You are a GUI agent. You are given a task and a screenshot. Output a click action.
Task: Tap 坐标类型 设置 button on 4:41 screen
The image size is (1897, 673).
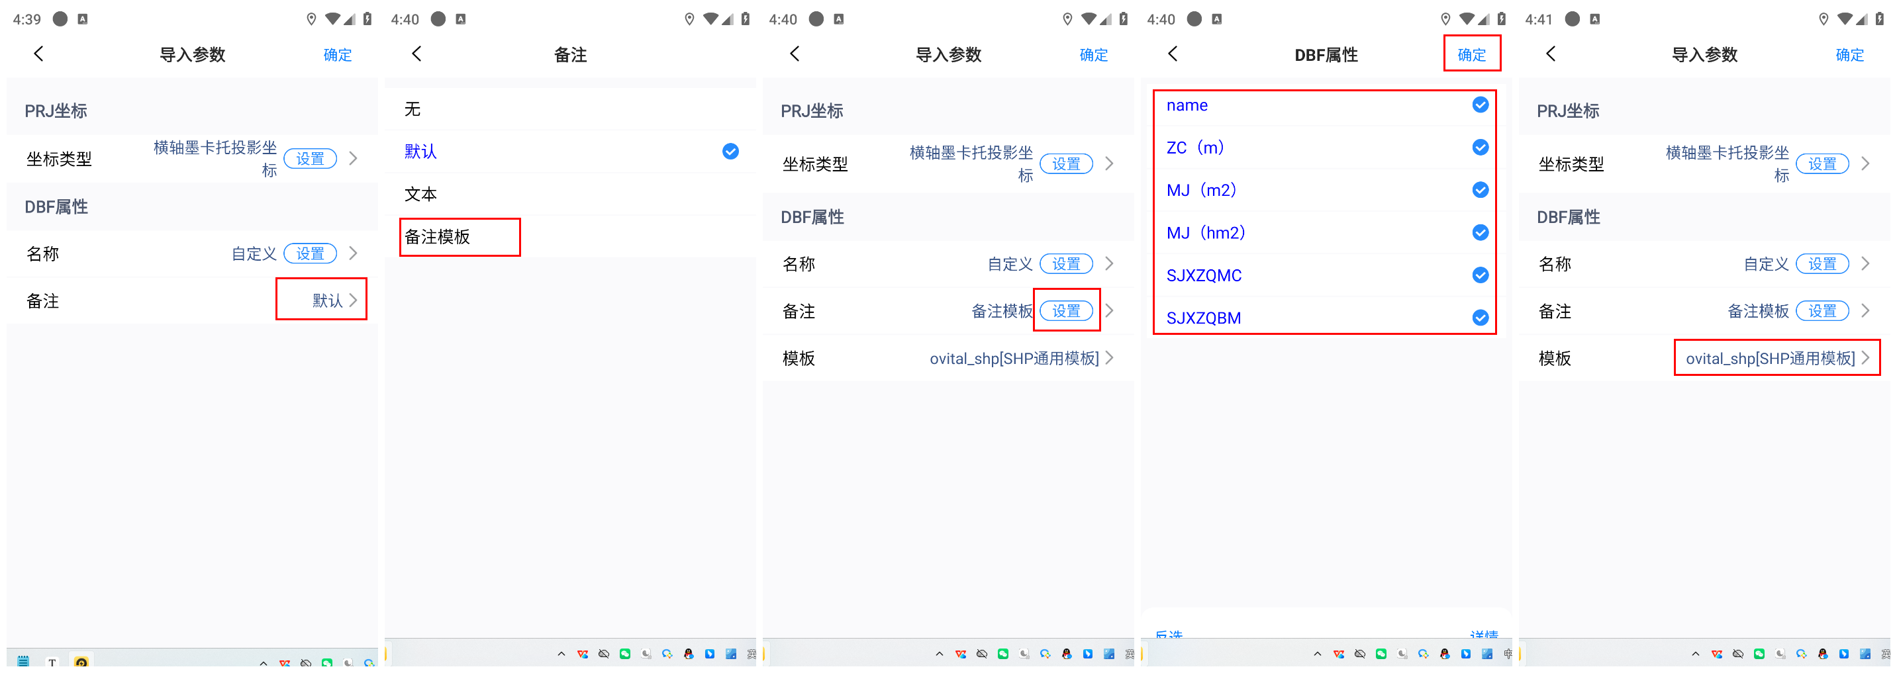(x=1822, y=163)
